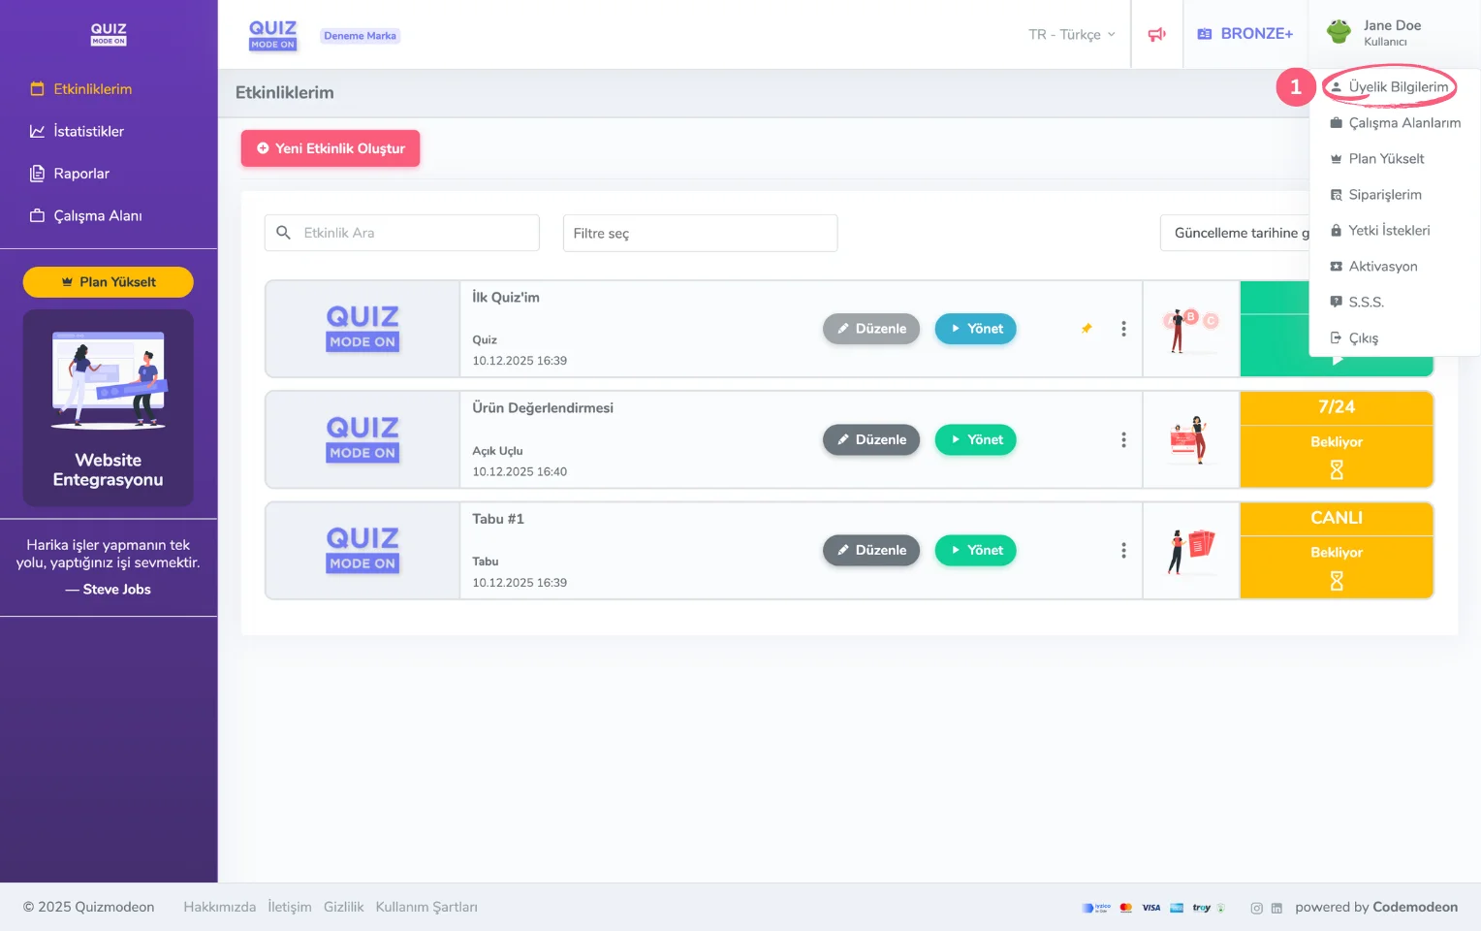Image resolution: width=1481 pixels, height=931 pixels.
Task: Click the megaphone announcements icon
Action: tap(1156, 35)
